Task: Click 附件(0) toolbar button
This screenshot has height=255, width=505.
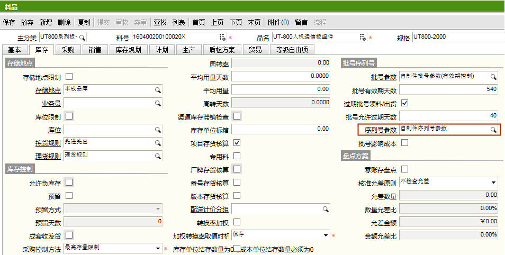Action: pos(278,22)
